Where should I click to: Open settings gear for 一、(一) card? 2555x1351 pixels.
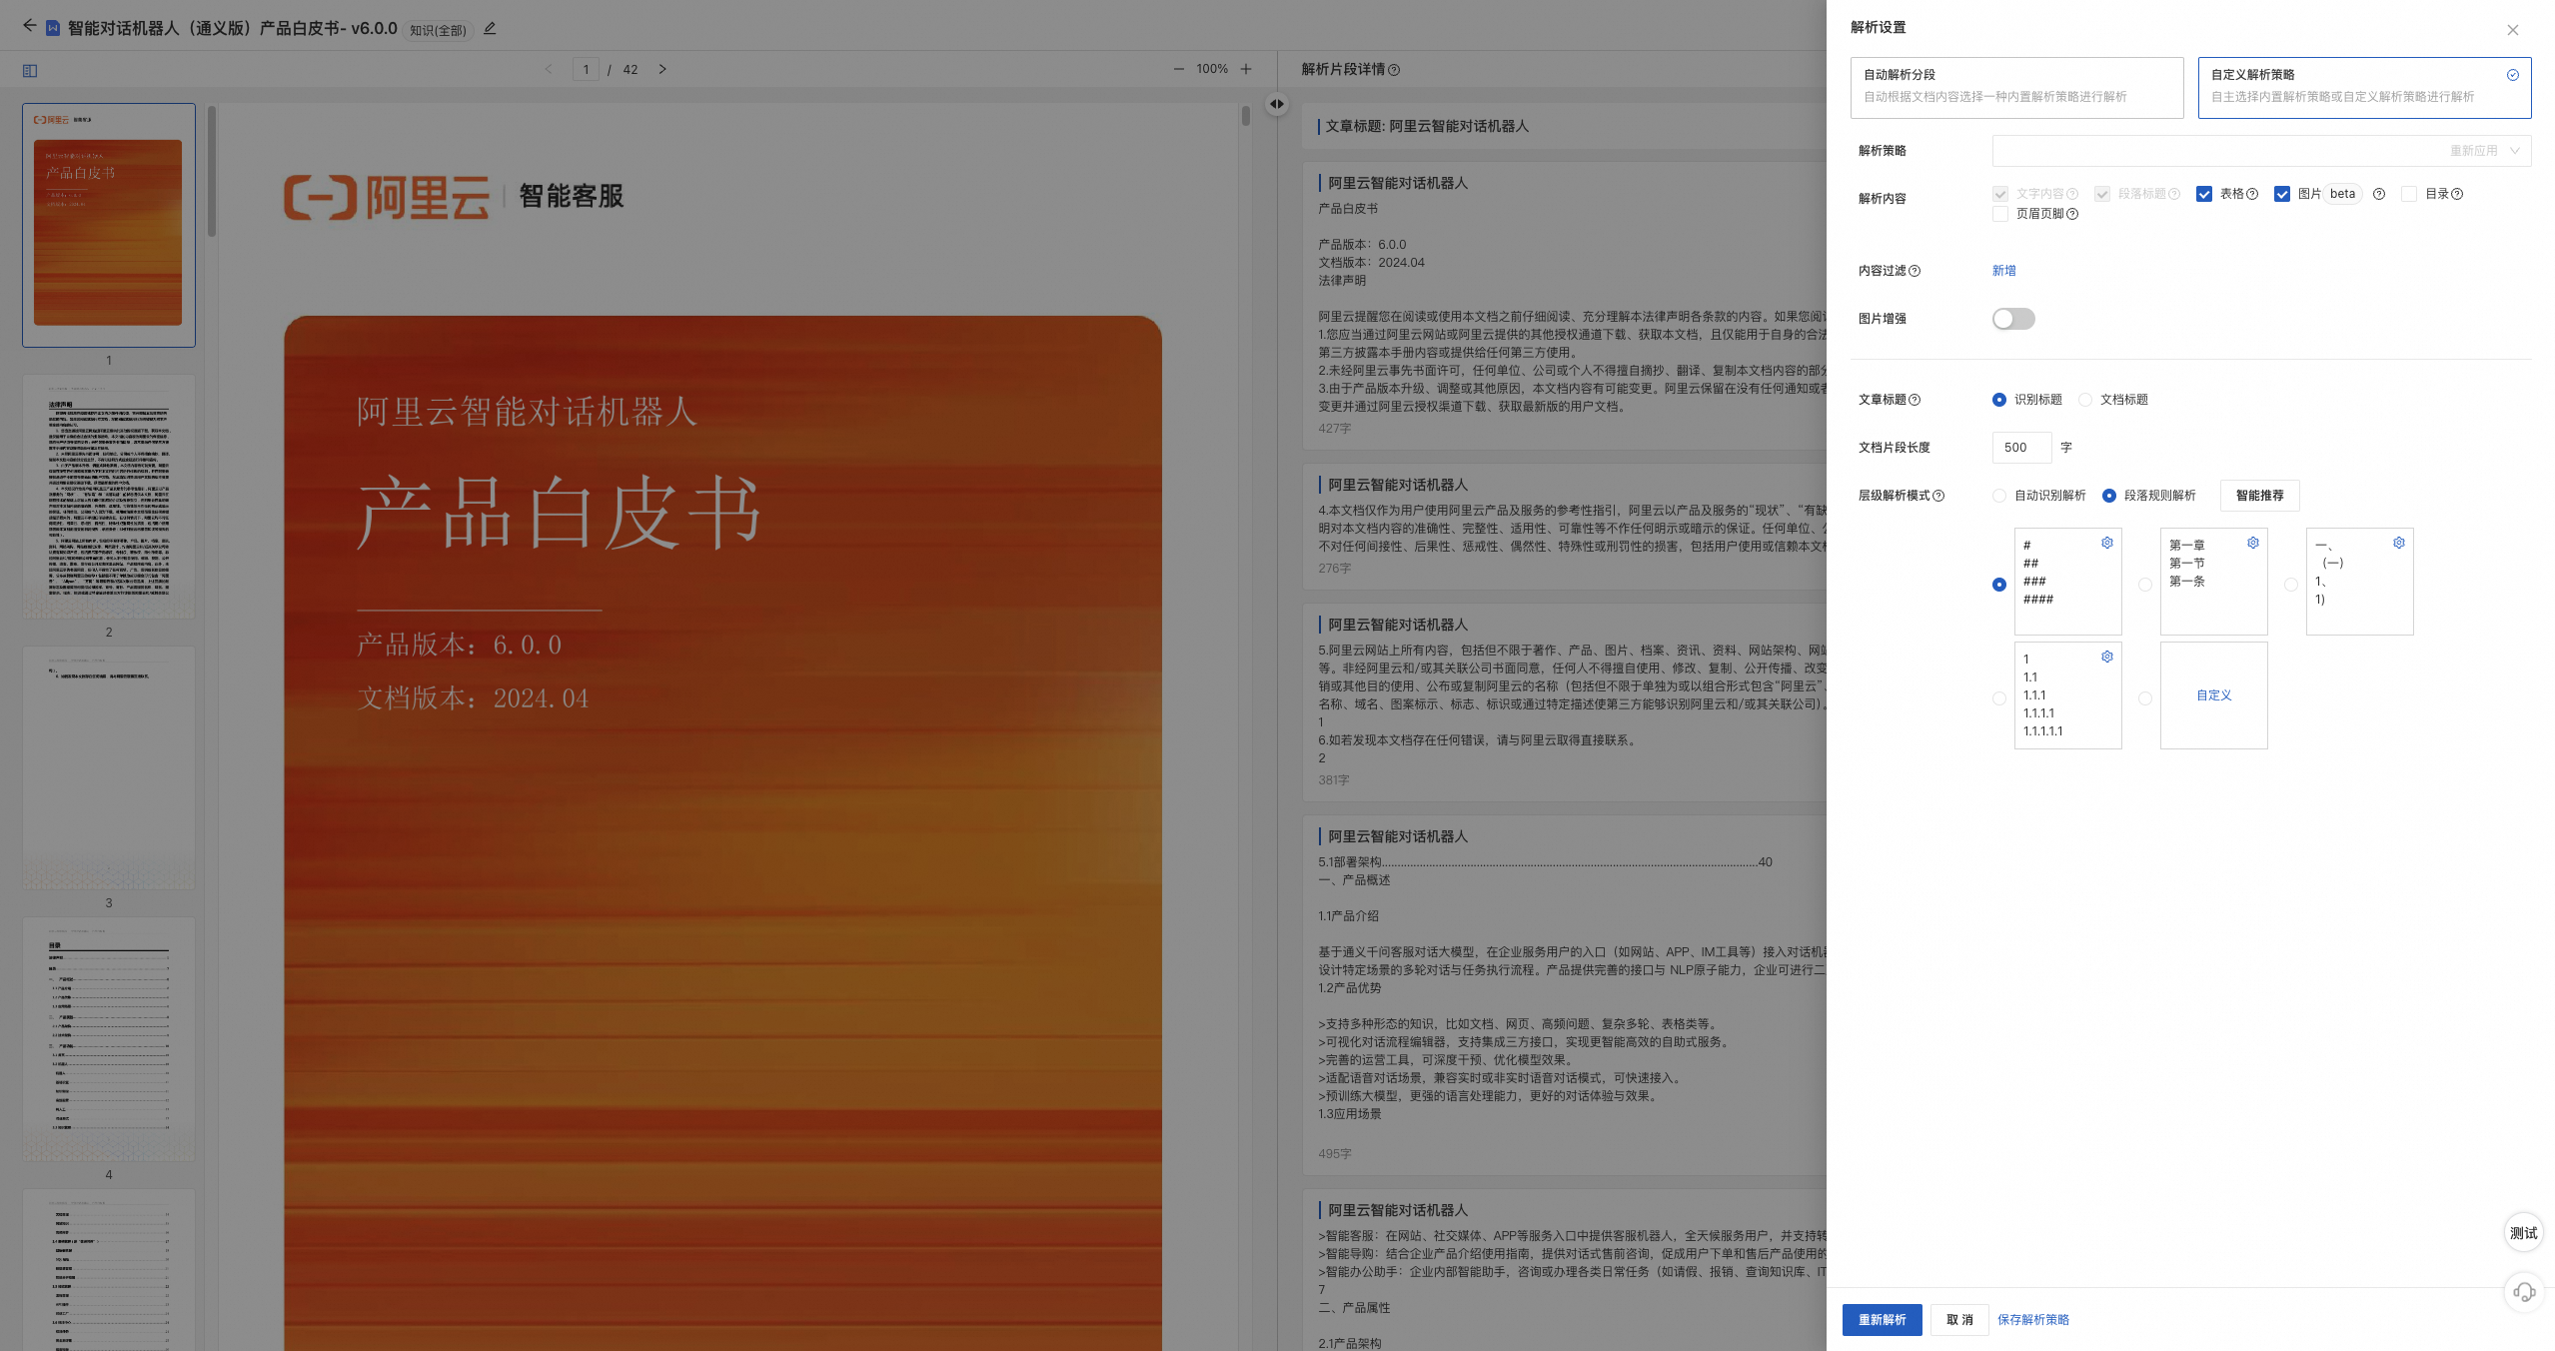2399,543
